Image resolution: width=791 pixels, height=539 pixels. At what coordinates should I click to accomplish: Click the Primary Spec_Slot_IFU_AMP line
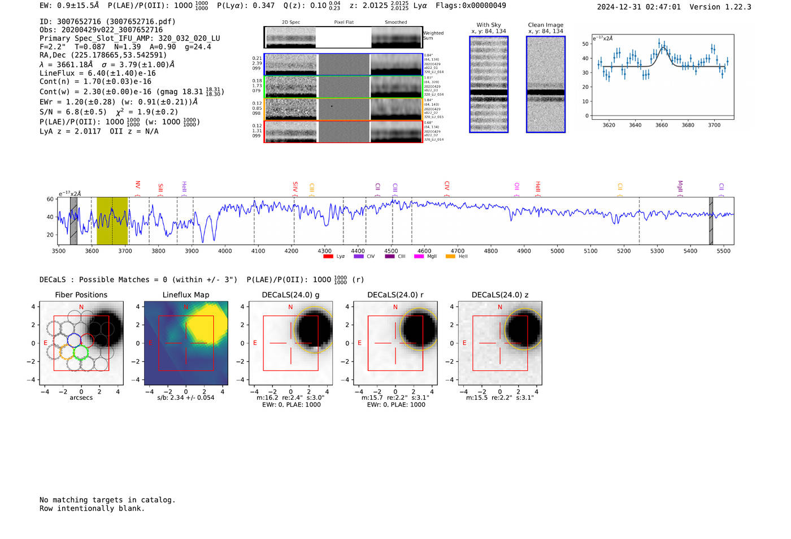click(130, 38)
